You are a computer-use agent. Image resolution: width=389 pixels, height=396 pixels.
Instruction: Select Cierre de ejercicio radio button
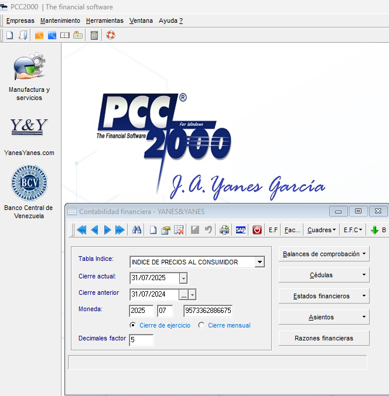(x=134, y=325)
